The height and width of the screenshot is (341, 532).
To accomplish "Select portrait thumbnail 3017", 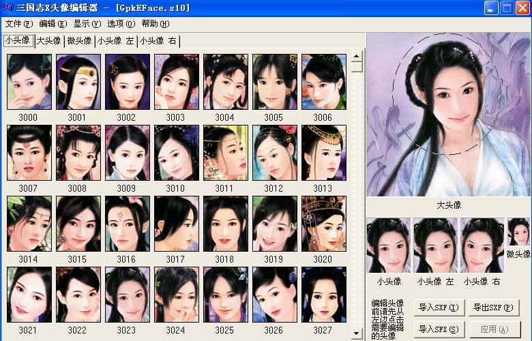I will pos(177,224).
